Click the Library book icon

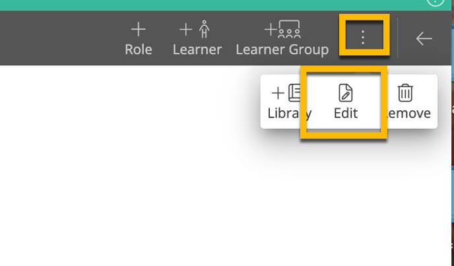294,92
